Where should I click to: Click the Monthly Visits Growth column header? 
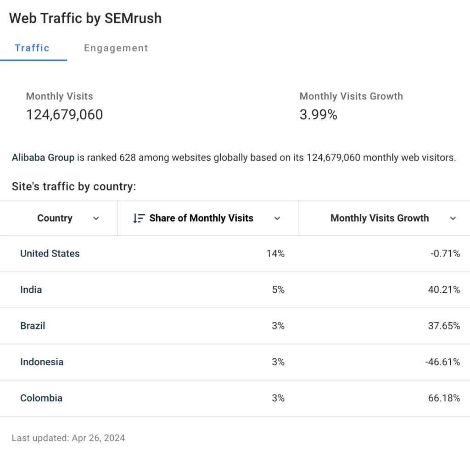point(380,218)
